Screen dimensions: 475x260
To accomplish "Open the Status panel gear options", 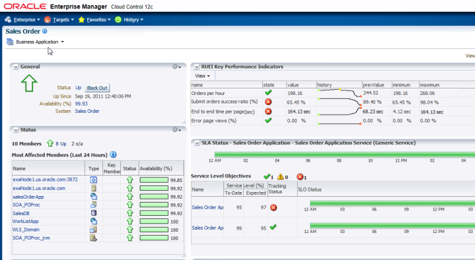I will [x=176, y=129].
